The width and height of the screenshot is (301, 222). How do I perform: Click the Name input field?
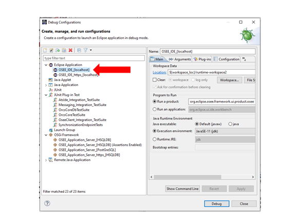point(208,51)
